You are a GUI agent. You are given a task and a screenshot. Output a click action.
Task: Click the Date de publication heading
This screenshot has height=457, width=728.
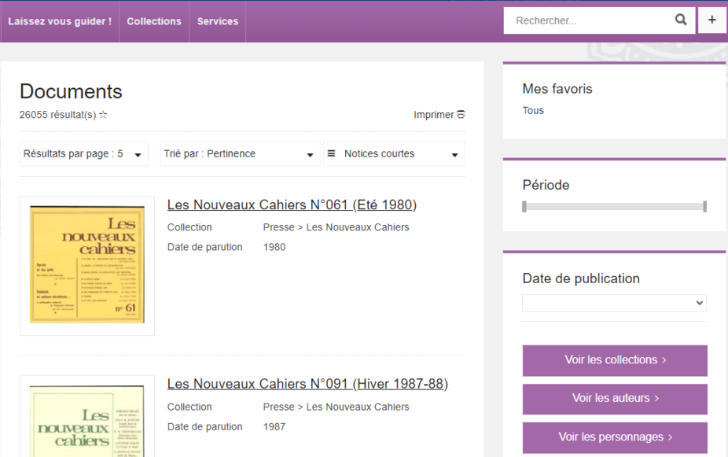pos(581,278)
